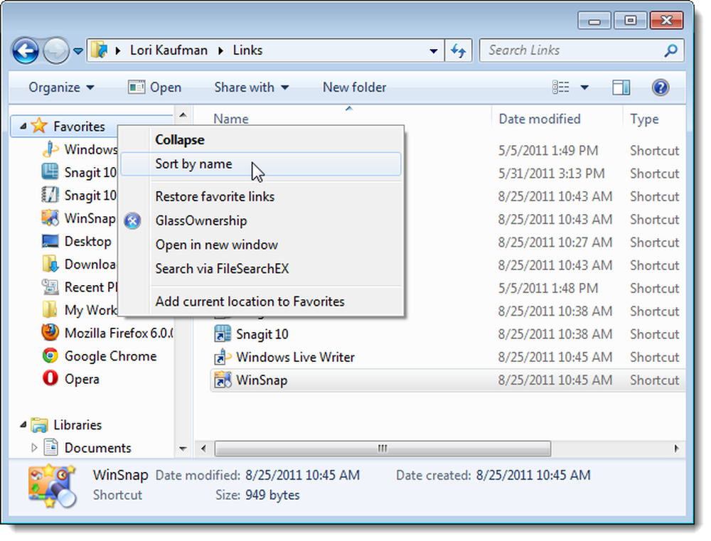
Task: Click horizontal scrollbar left arrow
Action: pos(203,449)
